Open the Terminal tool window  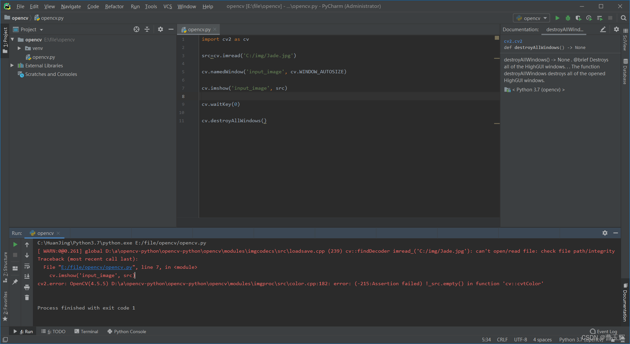click(86, 332)
